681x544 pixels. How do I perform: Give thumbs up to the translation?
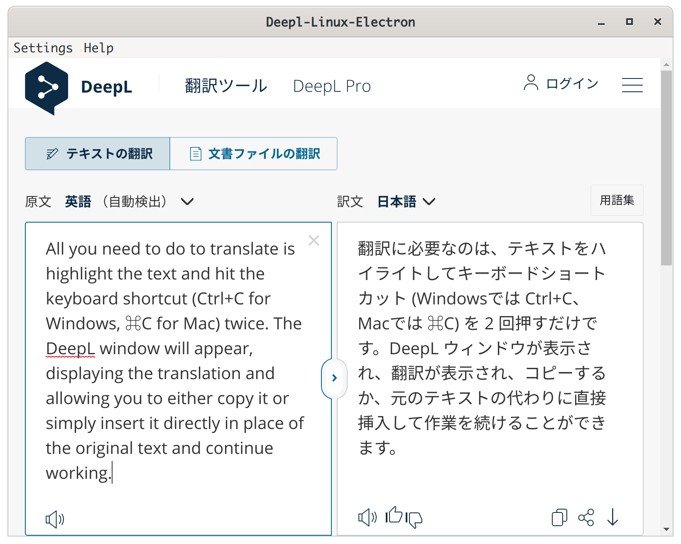point(394,515)
